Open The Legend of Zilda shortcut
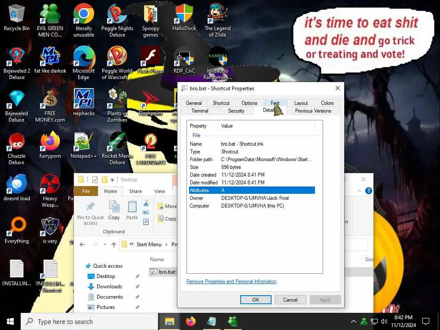The width and height of the screenshot is (440, 330). coord(217,21)
